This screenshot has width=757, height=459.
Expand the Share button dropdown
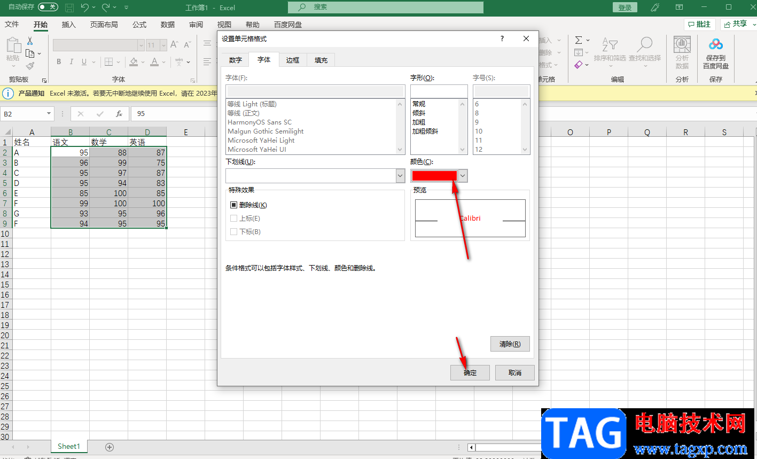click(x=754, y=24)
